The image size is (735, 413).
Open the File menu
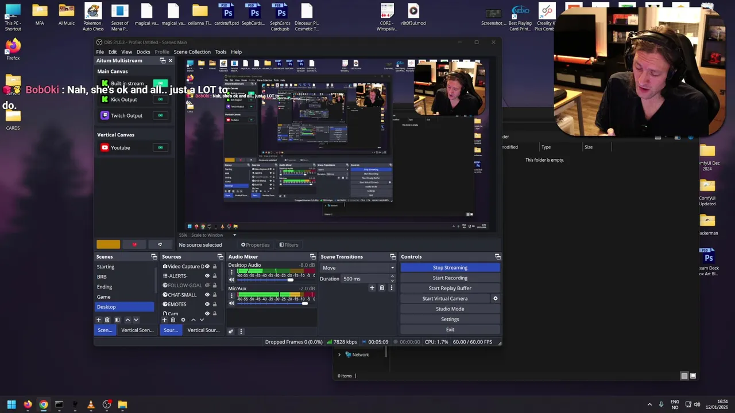[100, 52]
